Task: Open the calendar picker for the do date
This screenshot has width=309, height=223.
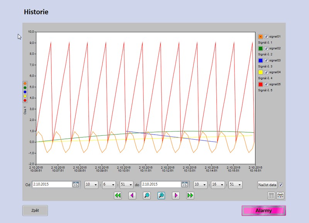Action: tap(185, 185)
